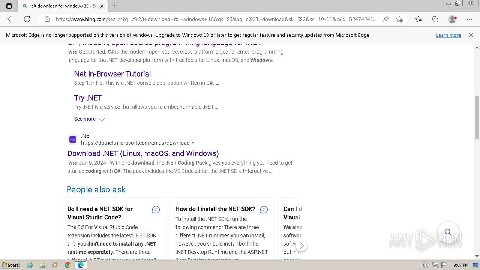Open Net In-Browser Tutorial result
Screen dimensions: 480x270
pos(112,74)
